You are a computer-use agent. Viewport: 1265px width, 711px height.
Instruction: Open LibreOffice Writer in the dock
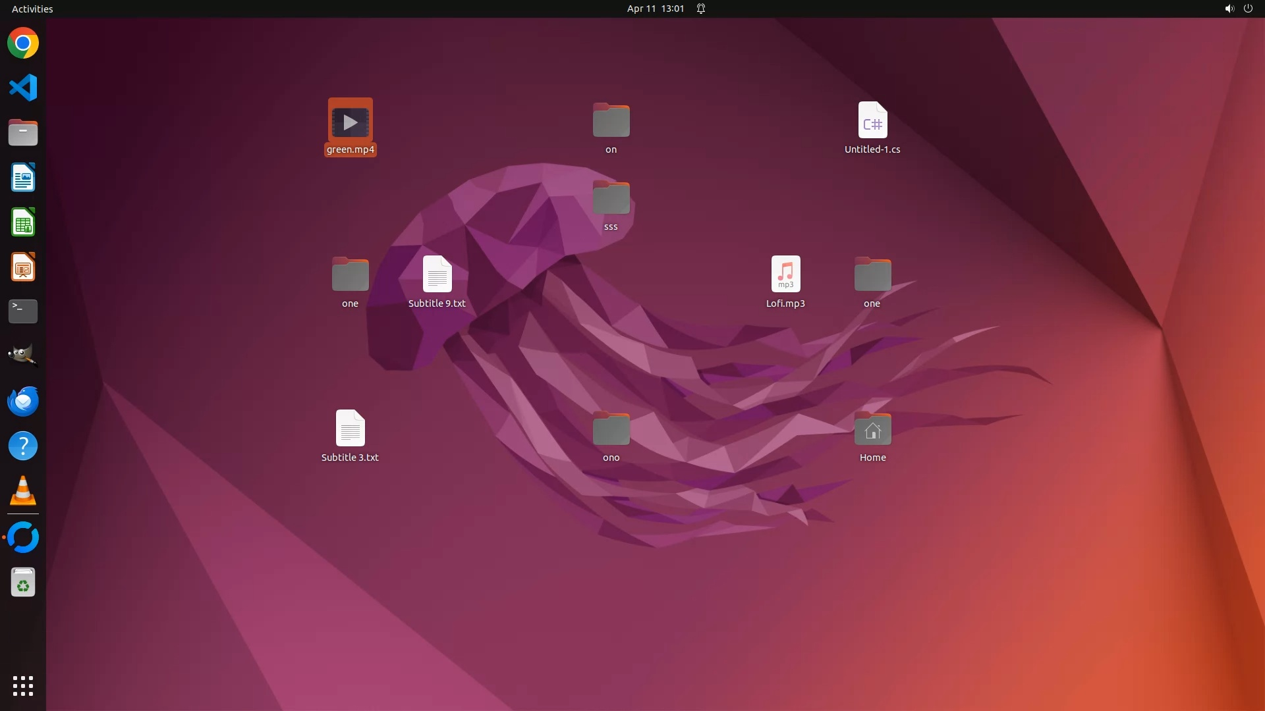point(23,178)
